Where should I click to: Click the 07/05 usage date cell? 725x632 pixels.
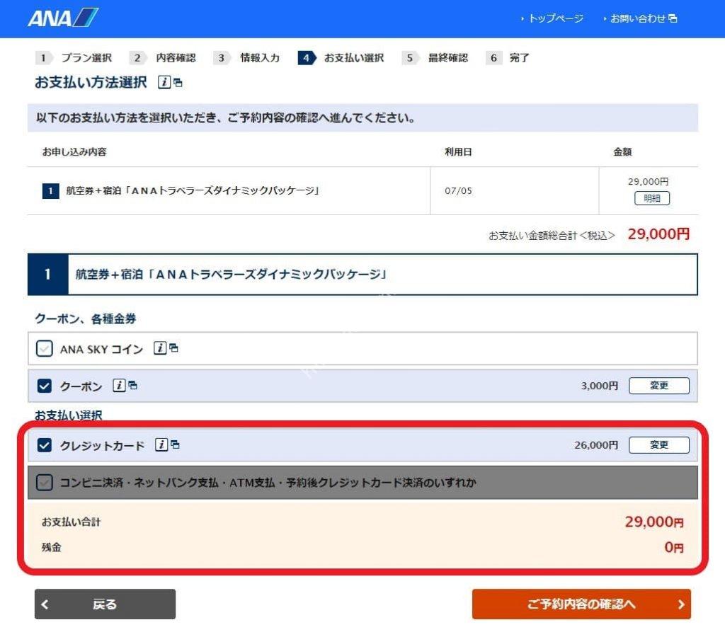(458, 190)
